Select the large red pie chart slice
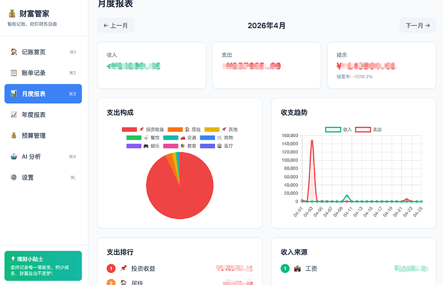 click(181, 191)
